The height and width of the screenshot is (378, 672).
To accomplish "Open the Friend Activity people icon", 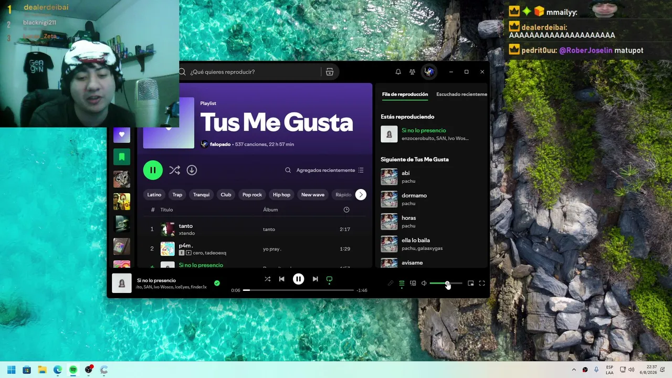I will [412, 72].
